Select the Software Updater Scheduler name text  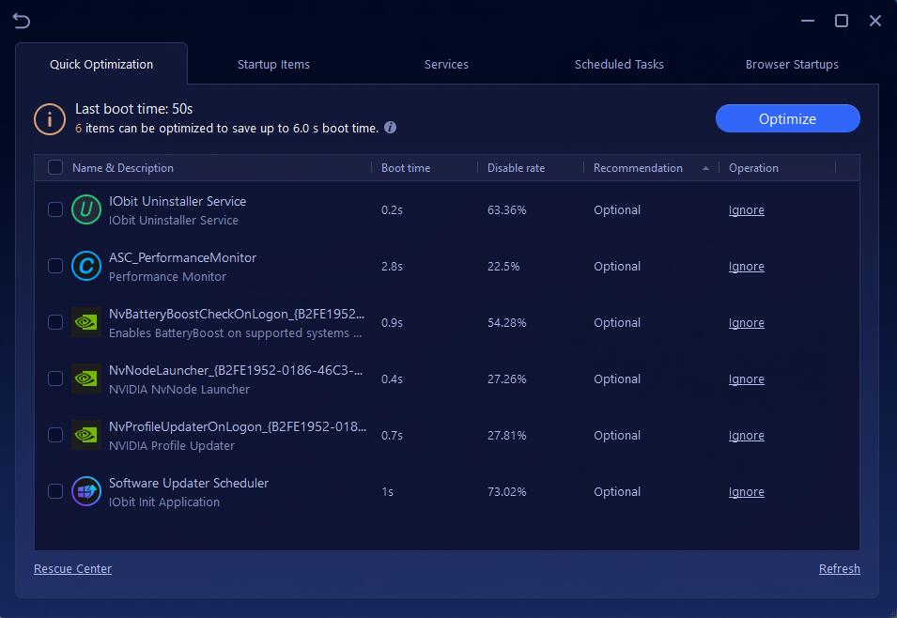(189, 483)
